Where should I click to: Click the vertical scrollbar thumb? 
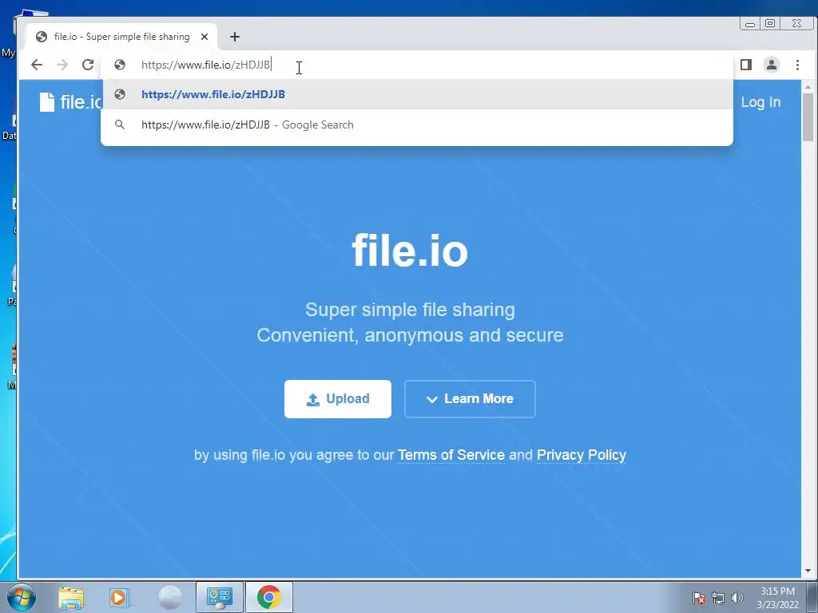click(x=808, y=117)
